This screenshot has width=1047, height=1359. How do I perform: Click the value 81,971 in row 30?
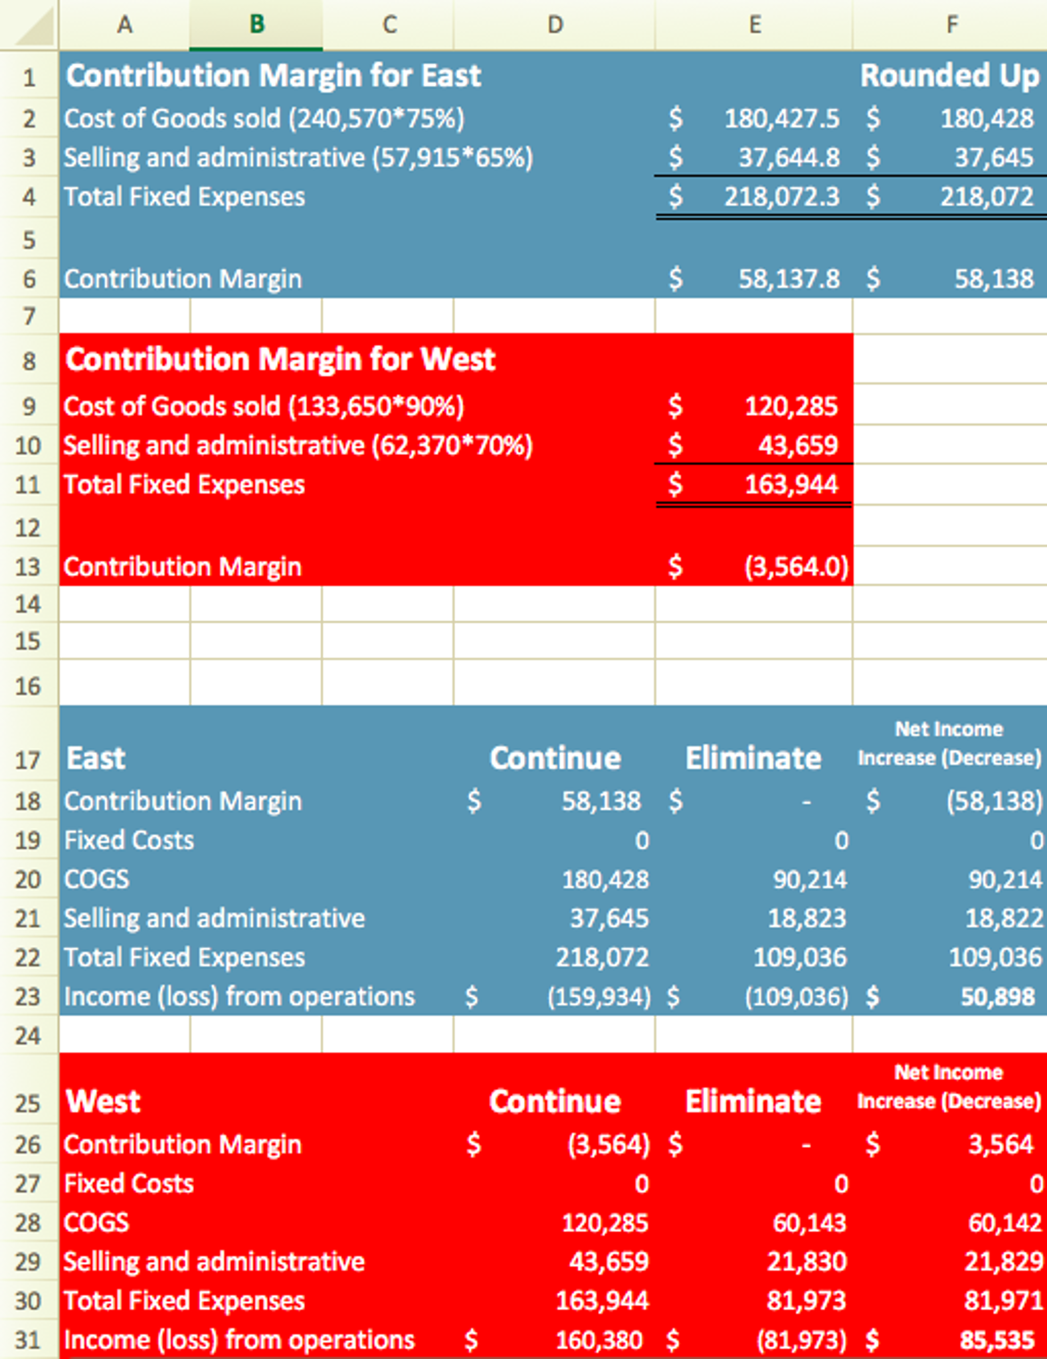[x=1004, y=1301]
